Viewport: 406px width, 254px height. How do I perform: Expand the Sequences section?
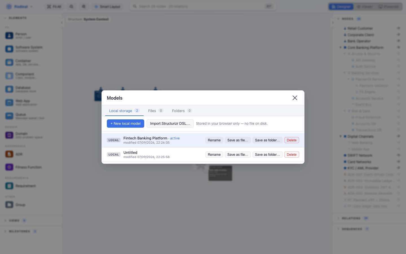coord(353,229)
